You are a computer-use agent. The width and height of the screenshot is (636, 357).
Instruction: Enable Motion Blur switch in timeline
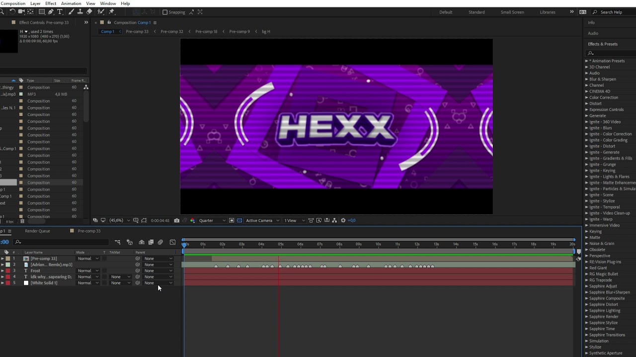tap(160, 242)
